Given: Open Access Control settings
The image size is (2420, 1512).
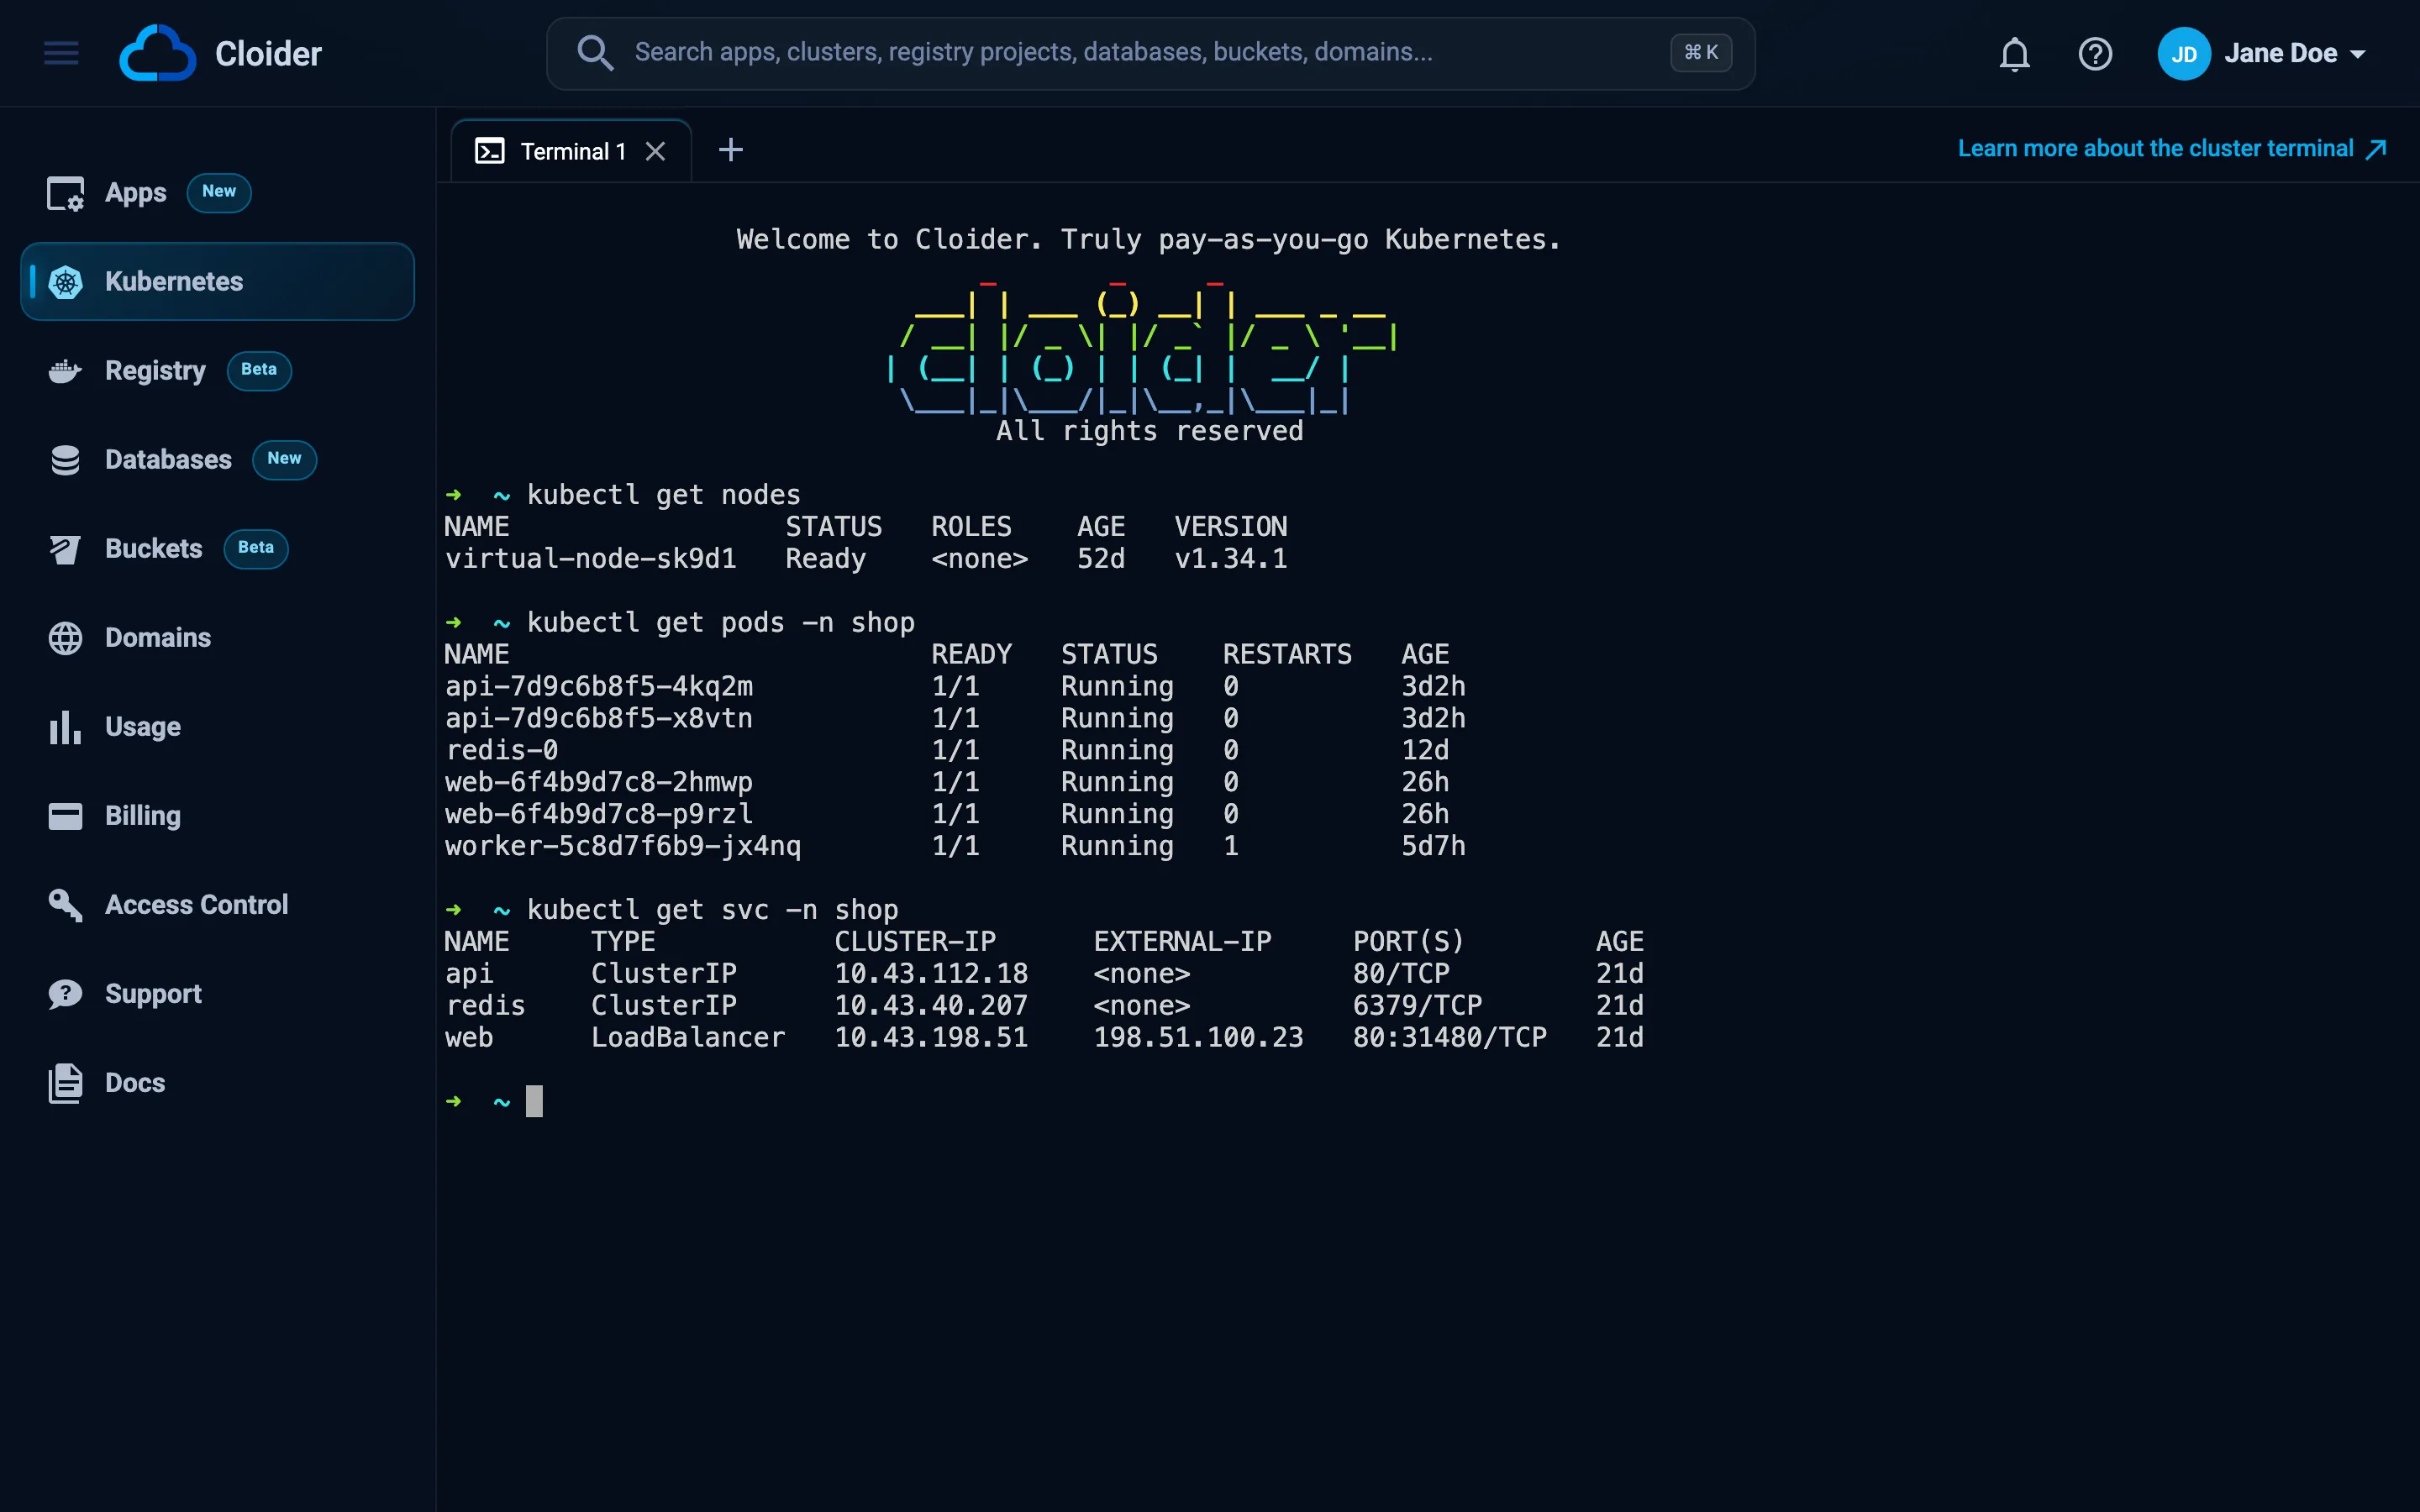Looking at the screenshot, I should pyautogui.click(x=196, y=905).
